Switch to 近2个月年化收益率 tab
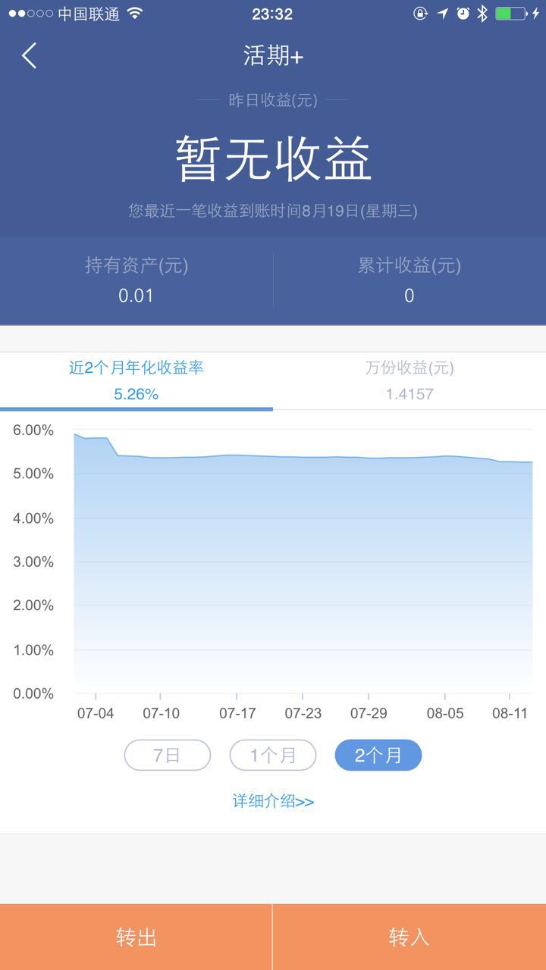The image size is (546, 970). pyautogui.click(x=136, y=380)
